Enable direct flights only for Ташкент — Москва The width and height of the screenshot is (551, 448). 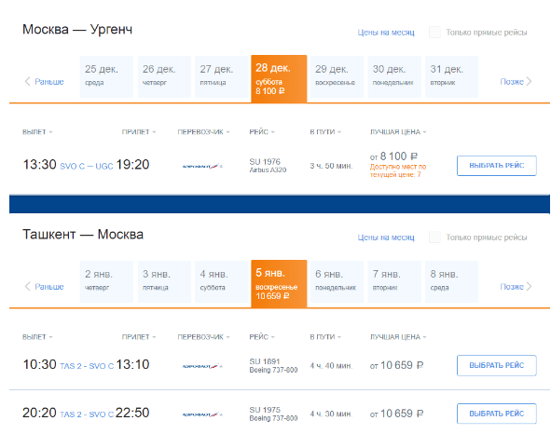pos(434,238)
